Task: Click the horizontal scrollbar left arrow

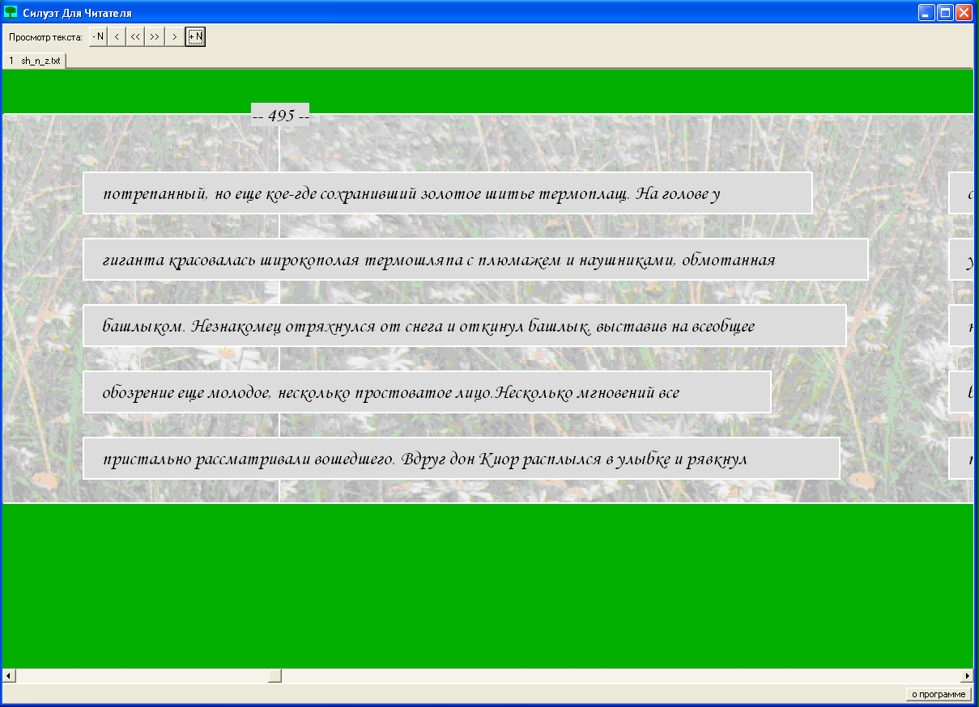Action: point(8,675)
